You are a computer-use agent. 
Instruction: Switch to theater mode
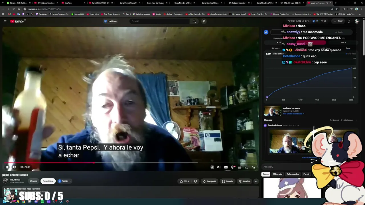240,167
